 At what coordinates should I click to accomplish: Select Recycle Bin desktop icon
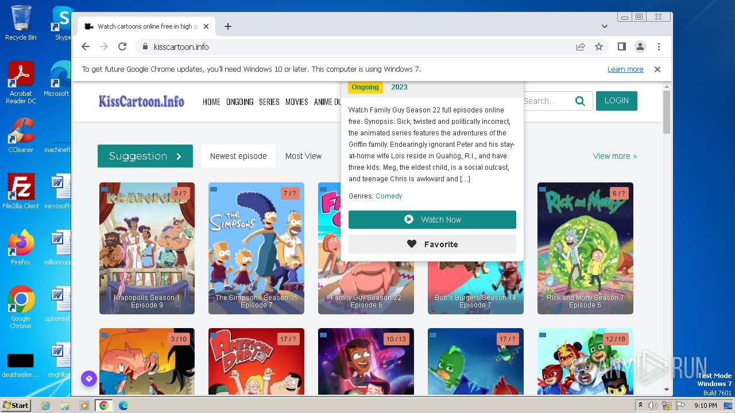click(x=21, y=24)
